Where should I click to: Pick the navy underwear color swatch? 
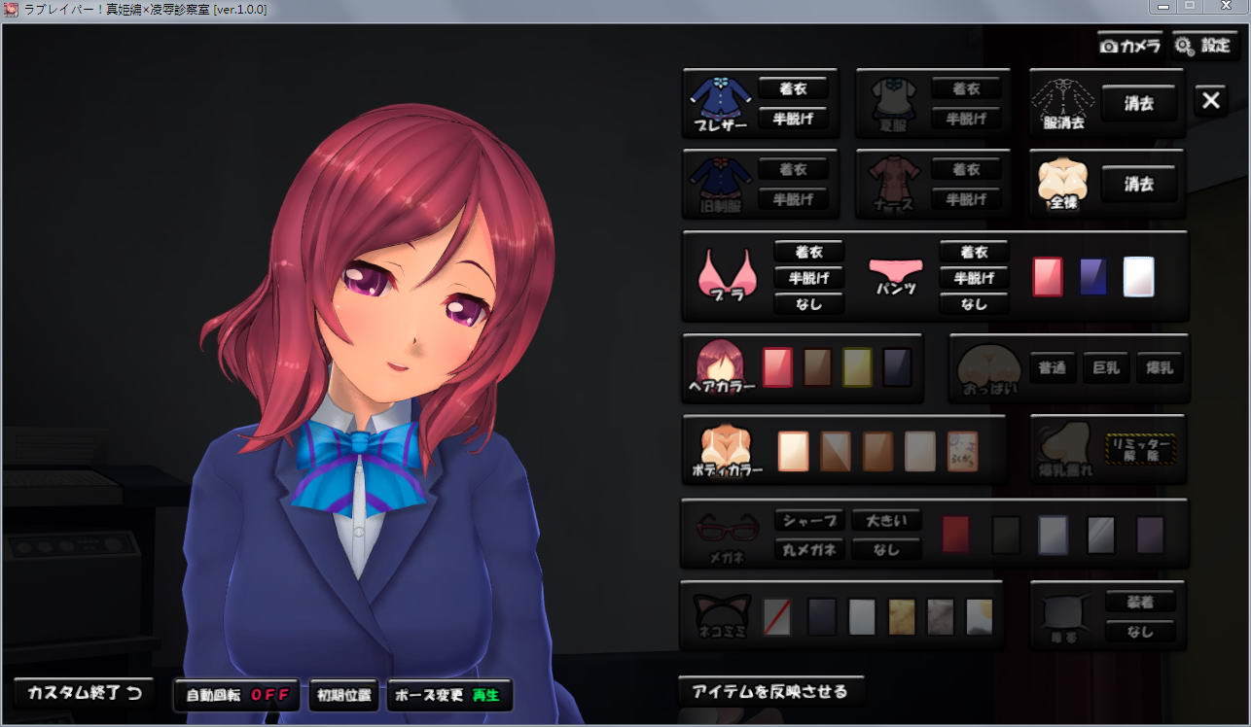(x=1093, y=277)
